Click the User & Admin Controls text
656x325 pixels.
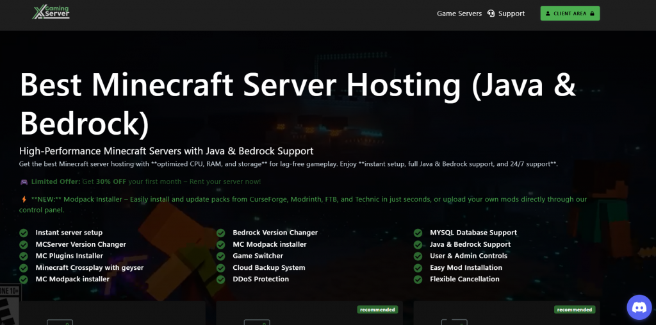[468, 256]
